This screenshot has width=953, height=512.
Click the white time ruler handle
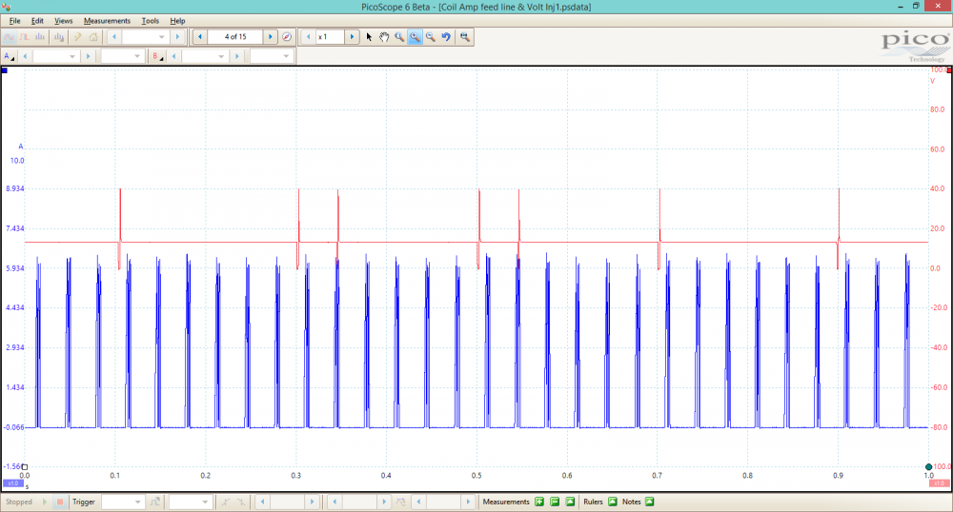(25, 467)
